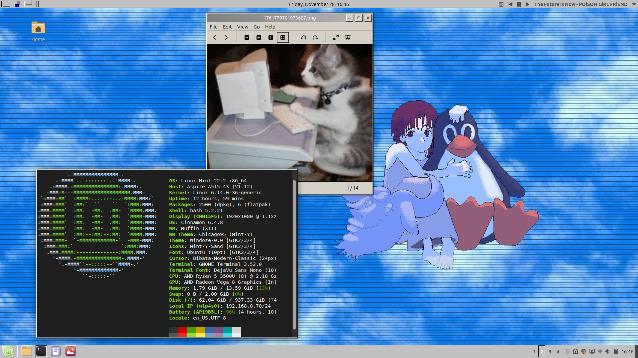Set image zoom to normal size

(271, 37)
